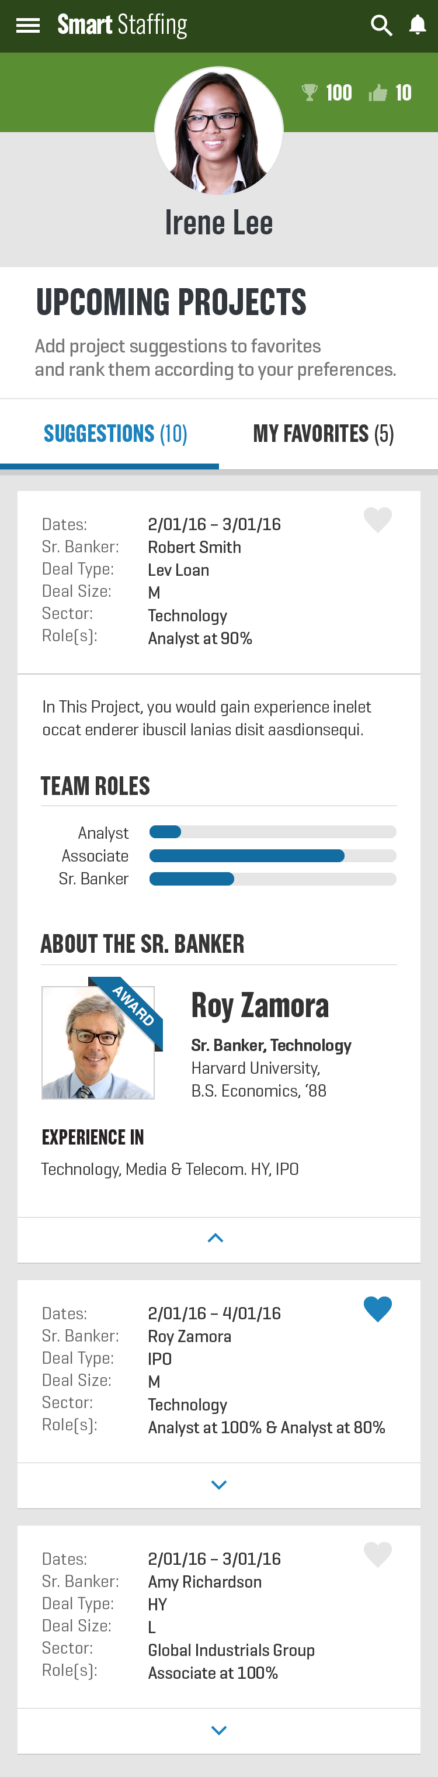
Task: Switch to the My Favorites (5) tab
Action: click(x=324, y=434)
